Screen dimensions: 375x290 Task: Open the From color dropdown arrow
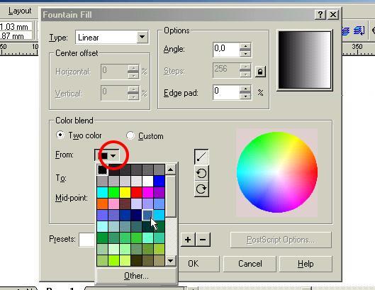pyautogui.click(x=113, y=155)
